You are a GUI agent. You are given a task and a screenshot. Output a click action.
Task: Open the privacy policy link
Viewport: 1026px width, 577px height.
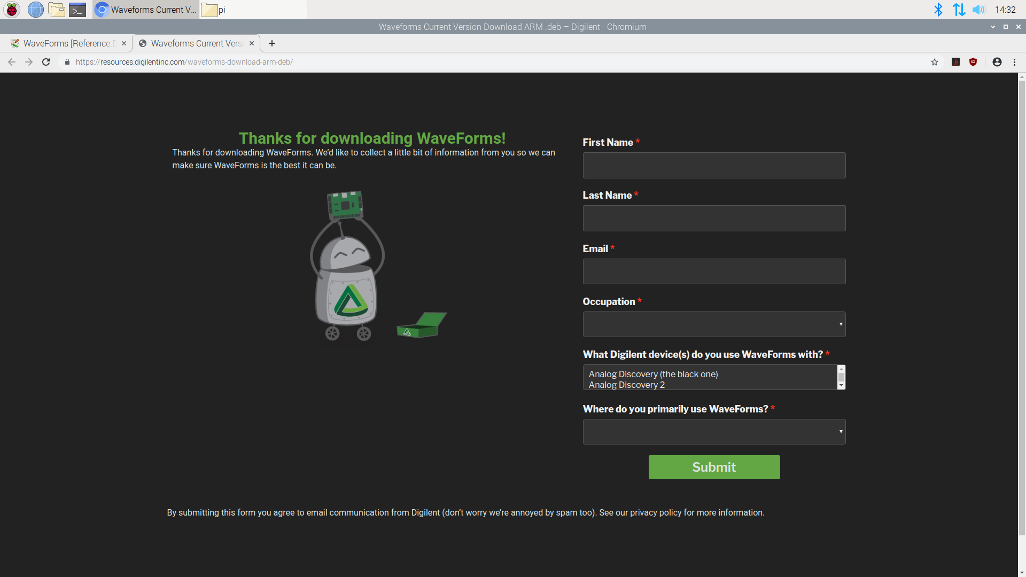656,512
